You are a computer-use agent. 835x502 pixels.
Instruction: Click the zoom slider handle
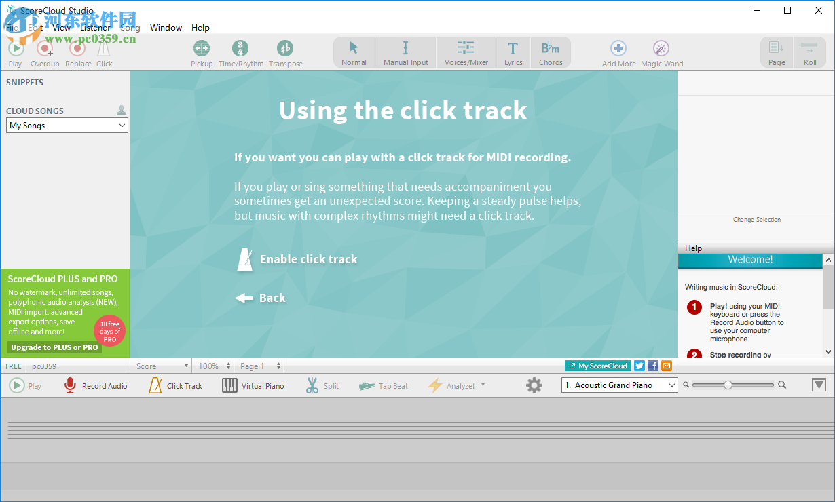point(728,385)
